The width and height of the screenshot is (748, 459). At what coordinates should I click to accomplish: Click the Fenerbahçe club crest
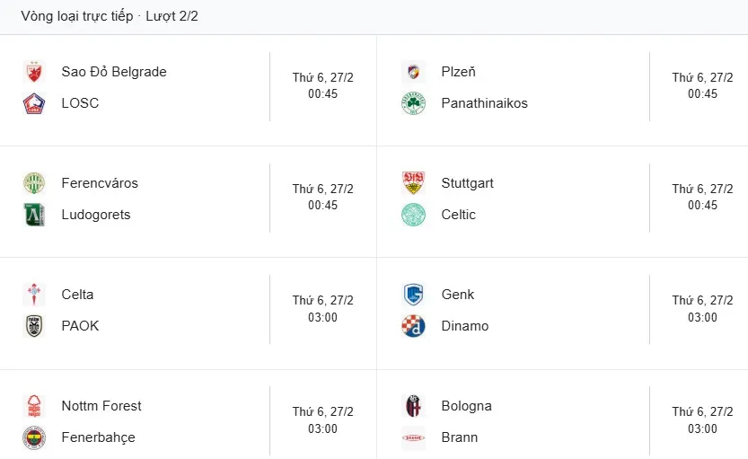(x=34, y=437)
